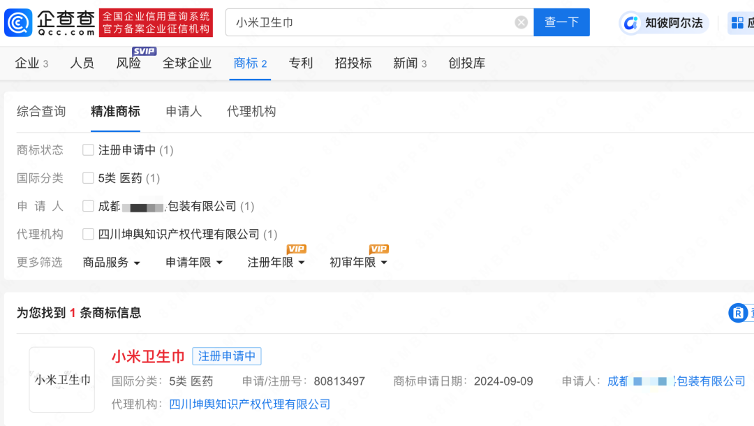Open the applicant link 成都 包装有限公司 in the result
Screen dimensions: 754x426
pyautogui.click(x=676, y=381)
